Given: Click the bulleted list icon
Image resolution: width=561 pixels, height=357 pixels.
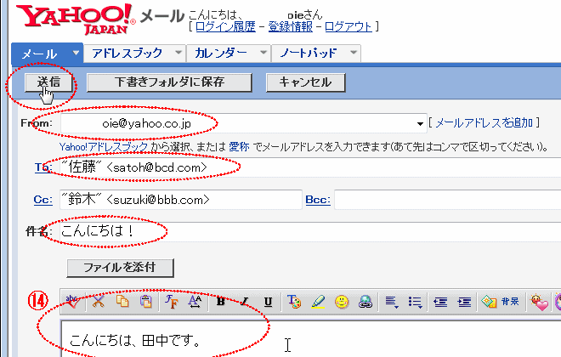Looking at the screenshot, I should pyautogui.click(x=416, y=301).
